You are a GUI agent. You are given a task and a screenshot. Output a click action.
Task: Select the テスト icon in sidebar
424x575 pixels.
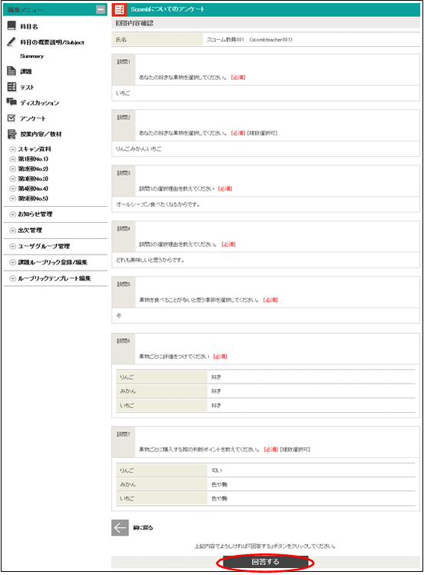12,87
